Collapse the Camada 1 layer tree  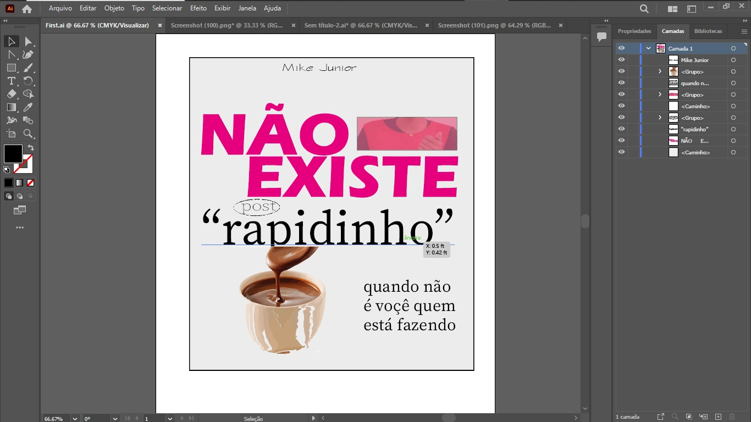point(648,48)
